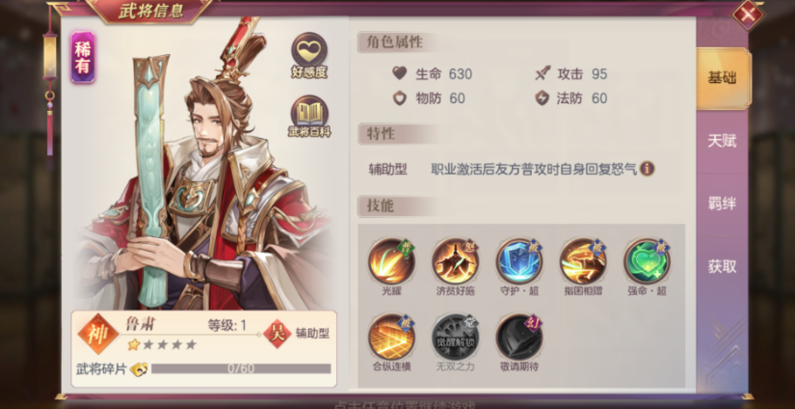Open the 好感度 heart icon
This screenshot has width=795, height=409.
click(308, 55)
